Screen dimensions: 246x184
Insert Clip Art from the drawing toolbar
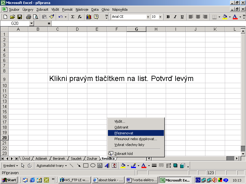pos(114,166)
